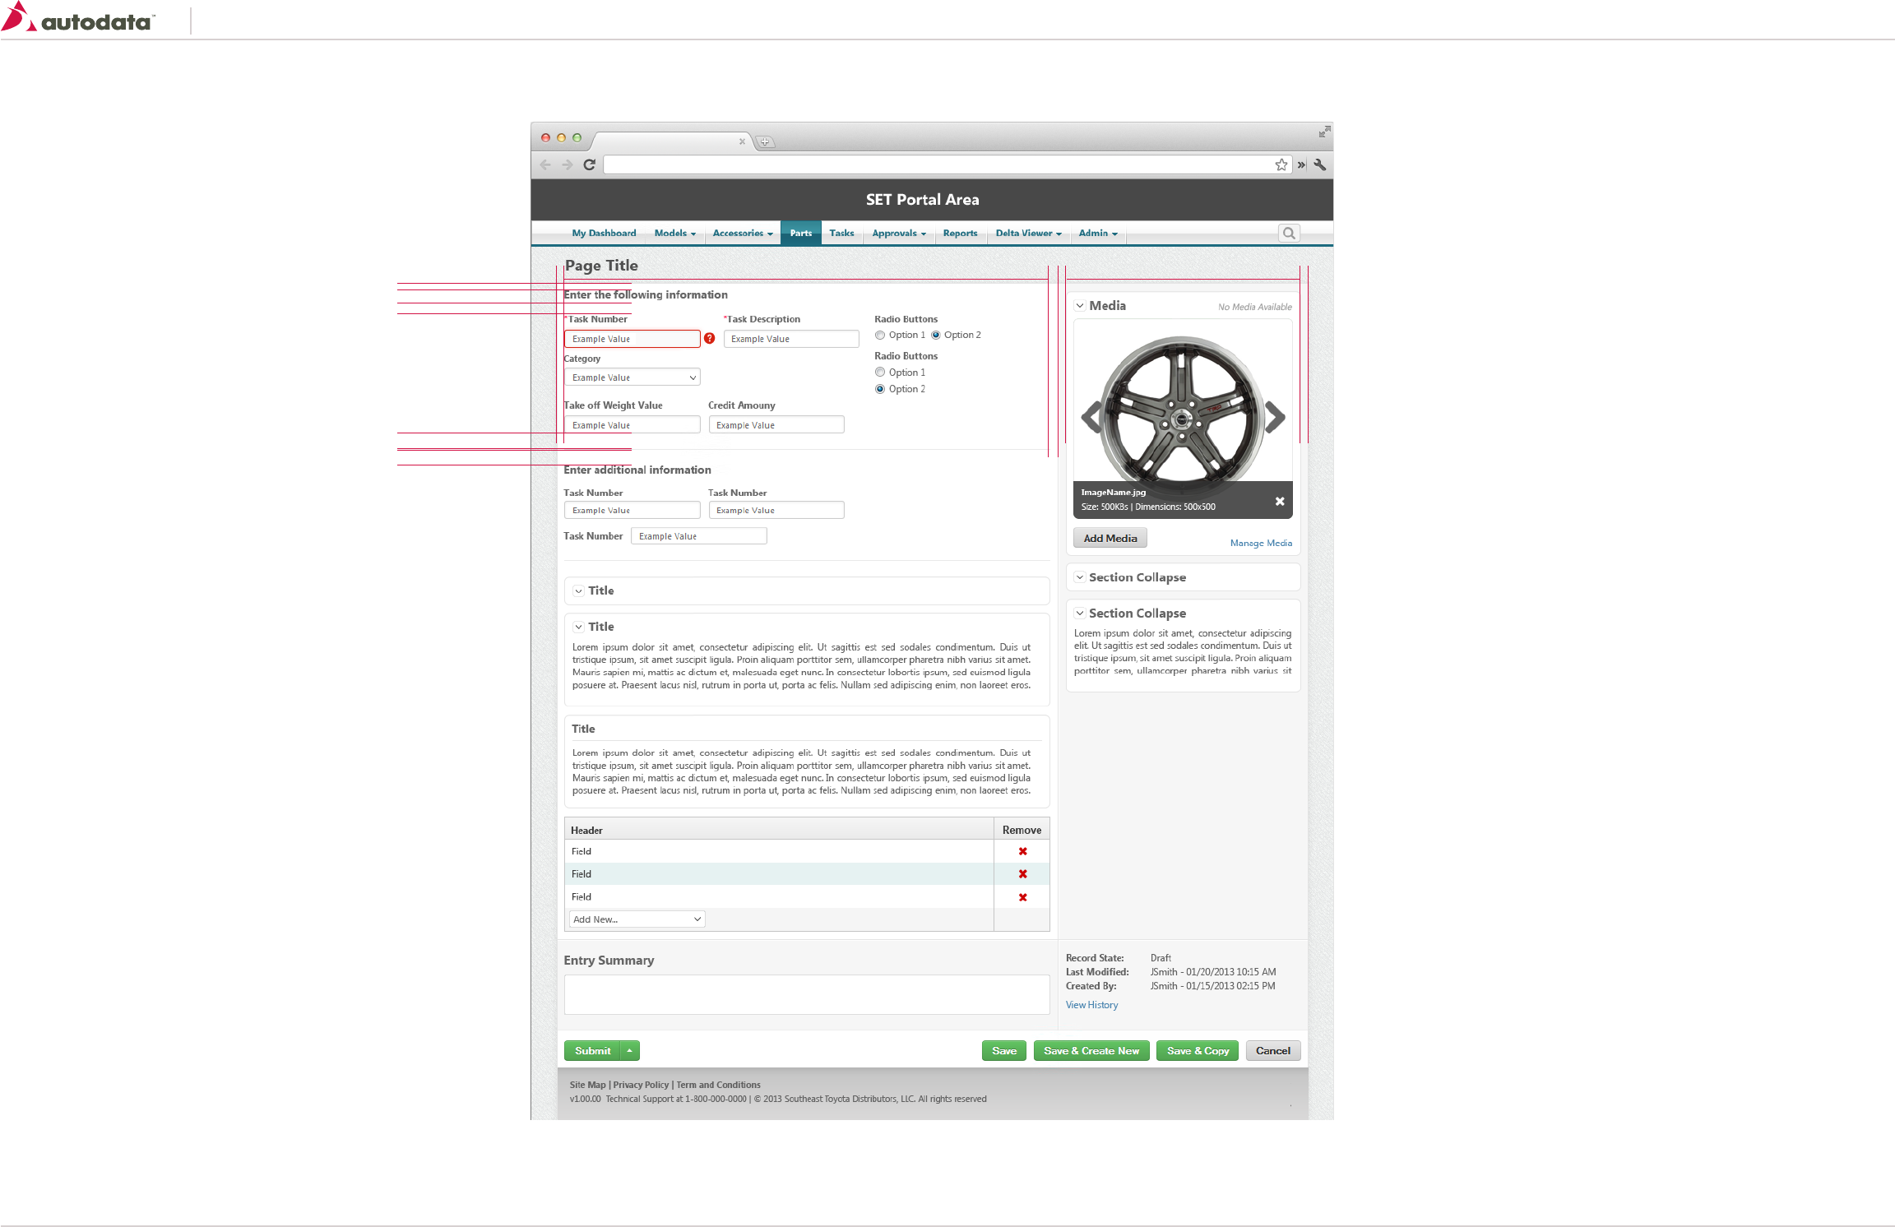Collapse the Media section chevron
The height and width of the screenshot is (1227, 1895).
1079,306
